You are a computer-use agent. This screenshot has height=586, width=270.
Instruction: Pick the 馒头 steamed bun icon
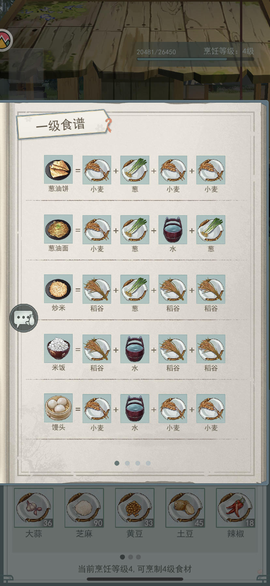click(x=58, y=408)
